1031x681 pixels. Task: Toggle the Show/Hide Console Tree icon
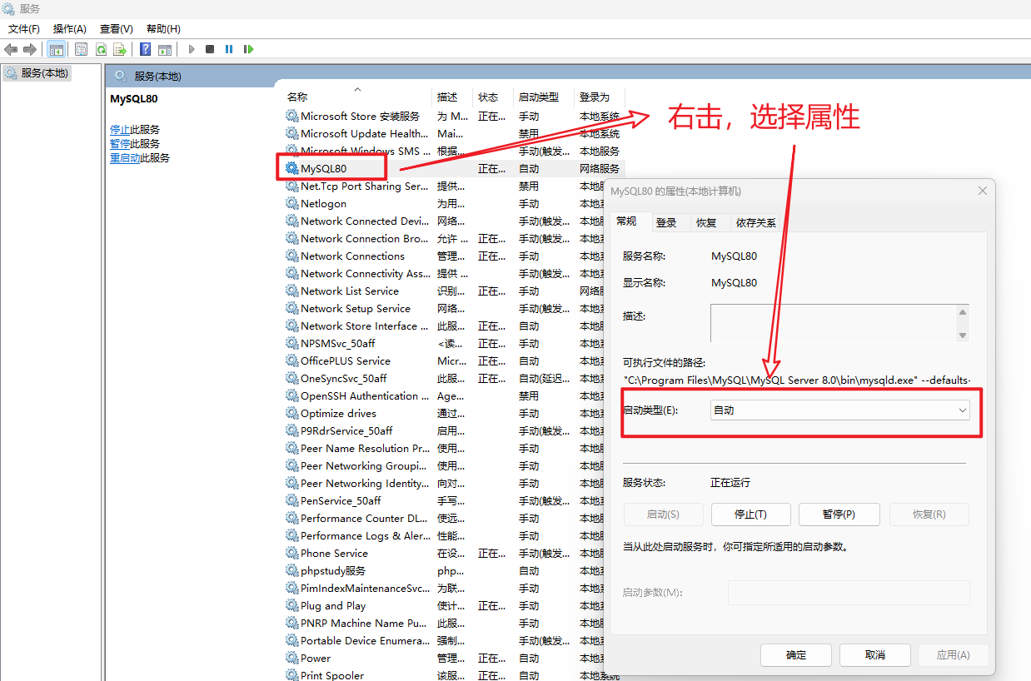point(56,49)
